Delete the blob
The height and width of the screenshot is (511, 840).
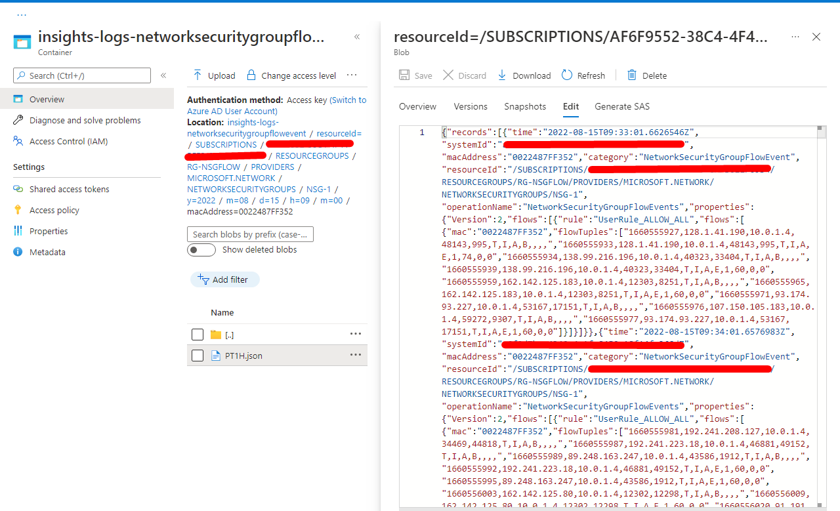tap(647, 75)
